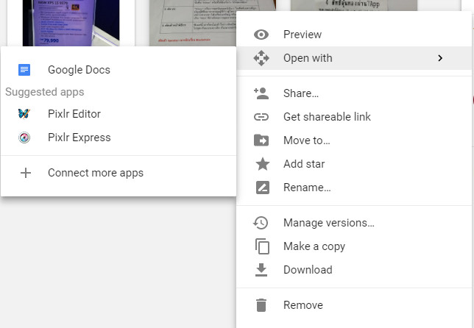Click the Share person-plus icon
This screenshot has width=474, height=328.
pos(261,93)
